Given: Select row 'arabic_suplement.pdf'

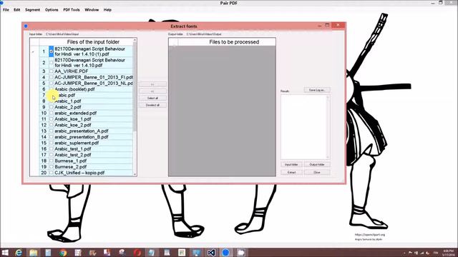Looking at the screenshot, I should click(86, 143).
